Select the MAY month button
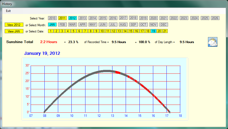The width and height of the screenshot is (228, 129). click(93, 25)
